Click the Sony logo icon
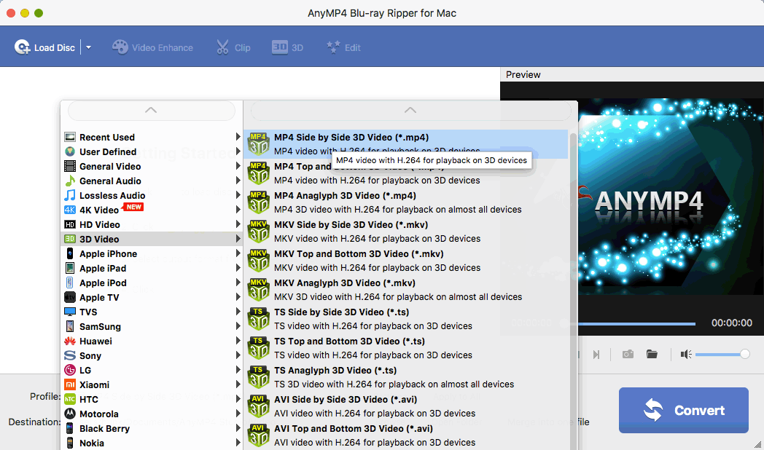This screenshot has height=450, width=764. click(70, 355)
